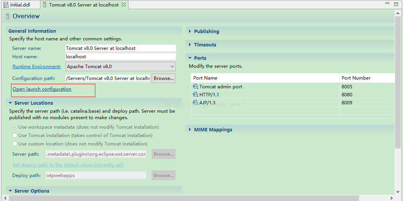Browse for the Server path
Screen dimensions: 403x201
164,154
